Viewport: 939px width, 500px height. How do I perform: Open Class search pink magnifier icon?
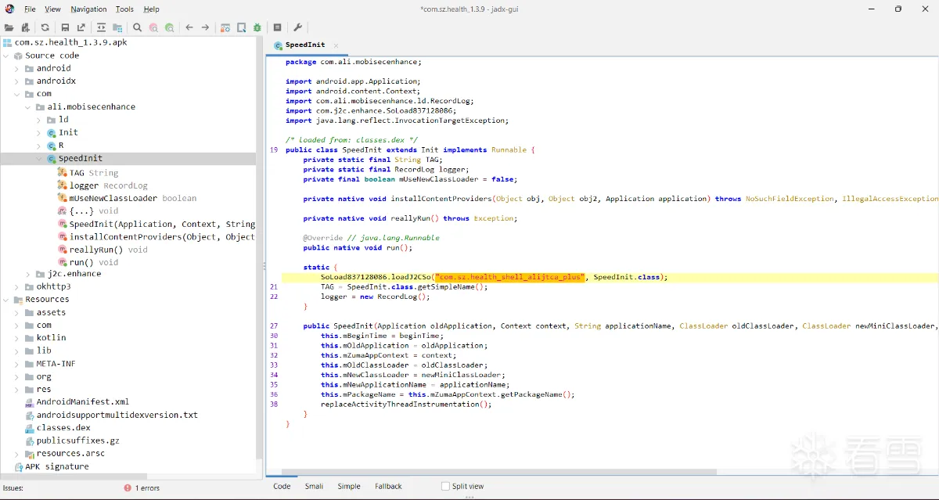(153, 27)
